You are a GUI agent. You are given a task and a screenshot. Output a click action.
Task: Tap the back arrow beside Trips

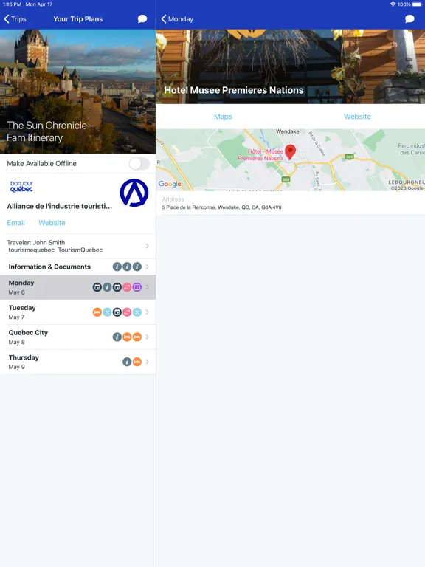pos(7,18)
